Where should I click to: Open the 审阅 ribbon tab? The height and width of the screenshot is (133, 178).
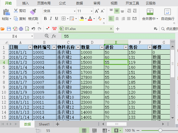pyautogui.click(x=97, y=3)
